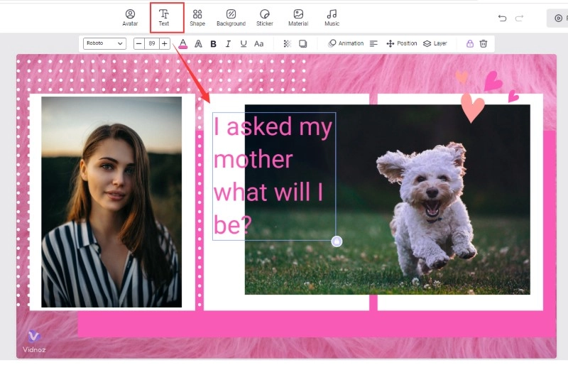
Task: Open the Background options
Action: tap(231, 18)
